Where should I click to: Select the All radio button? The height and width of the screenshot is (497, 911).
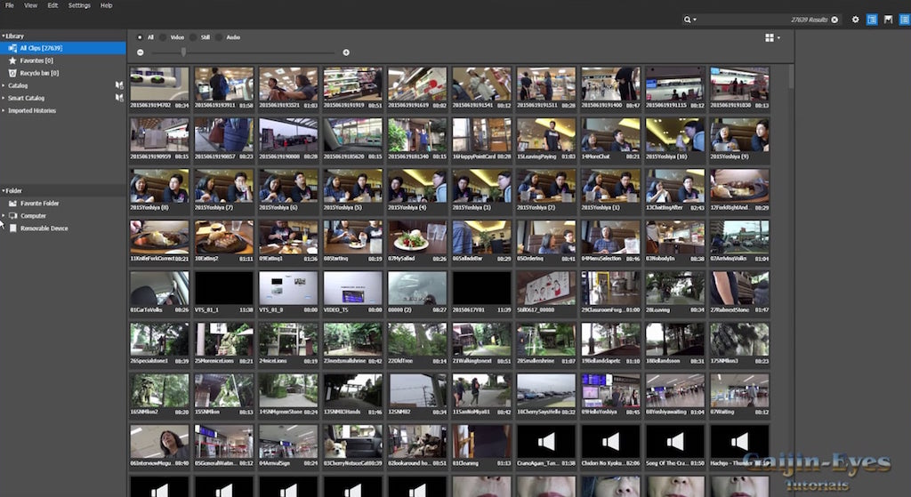(140, 37)
